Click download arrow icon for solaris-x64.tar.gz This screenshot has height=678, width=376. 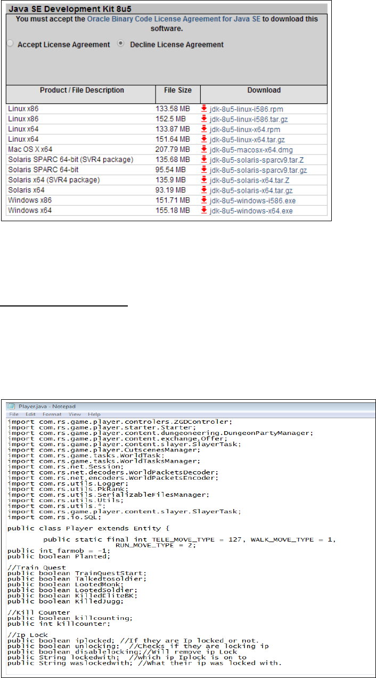coord(204,190)
